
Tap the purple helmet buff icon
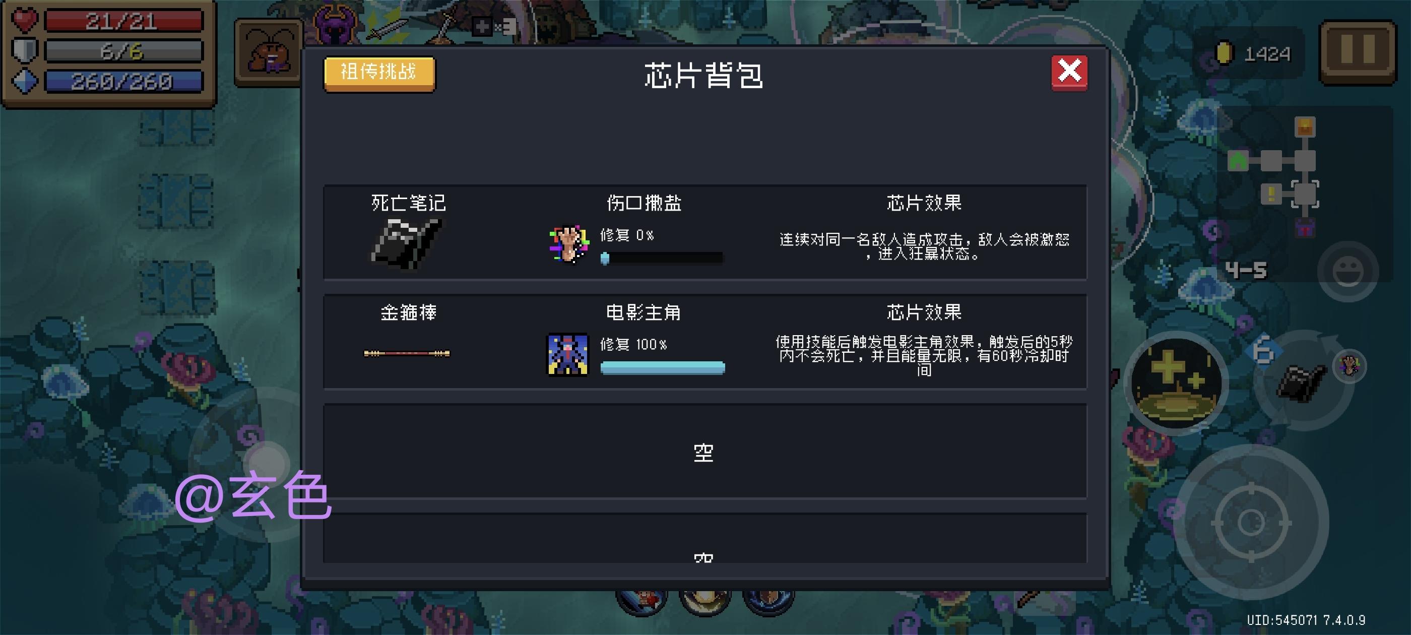(x=335, y=24)
